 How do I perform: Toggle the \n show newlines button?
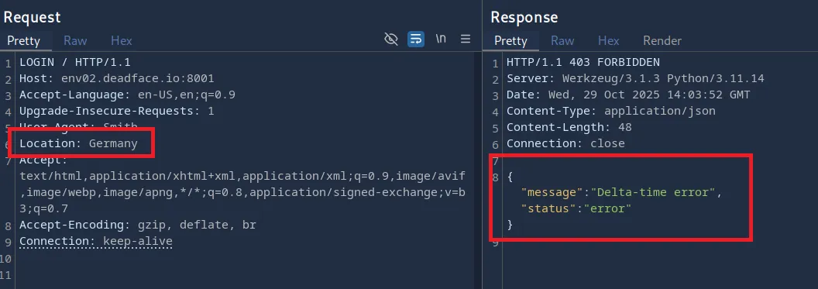[441, 39]
